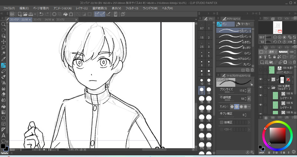
Task: Click the Fill command bucket icon
Action: tap(65, 14)
